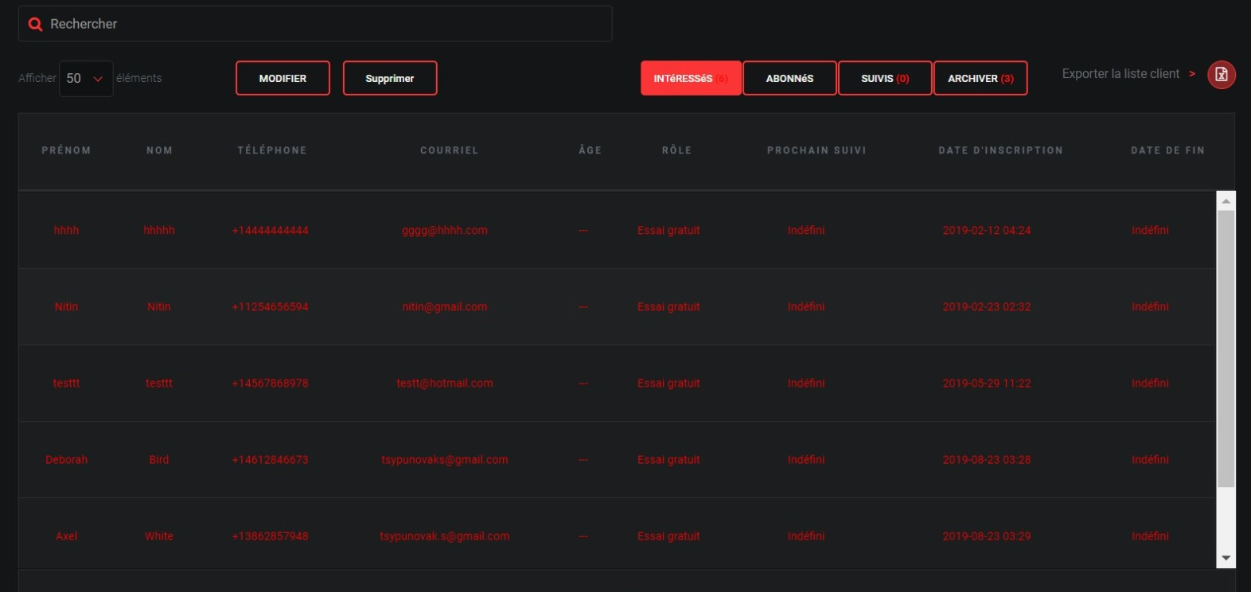Switch to the INTÉRESSÉS tab
Image resolution: width=1251 pixels, height=592 pixels.
[x=690, y=79]
